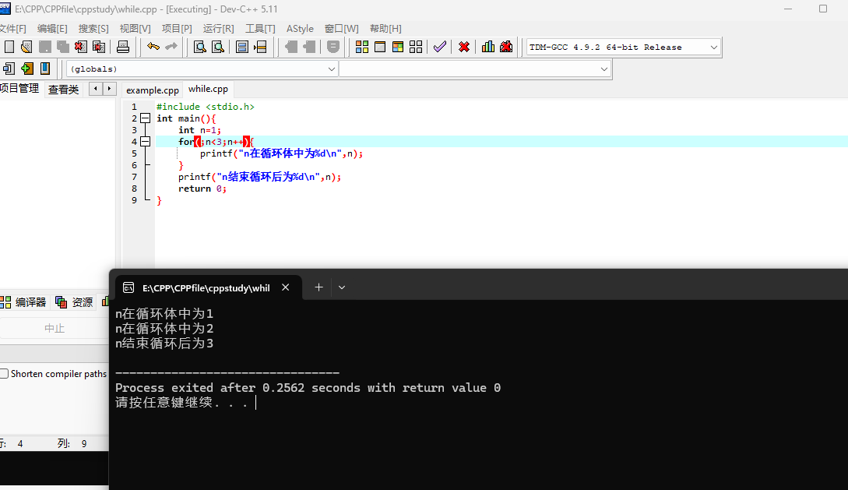Click the Undo arrow icon
Screen dimensions: 848x490
click(x=153, y=47)
